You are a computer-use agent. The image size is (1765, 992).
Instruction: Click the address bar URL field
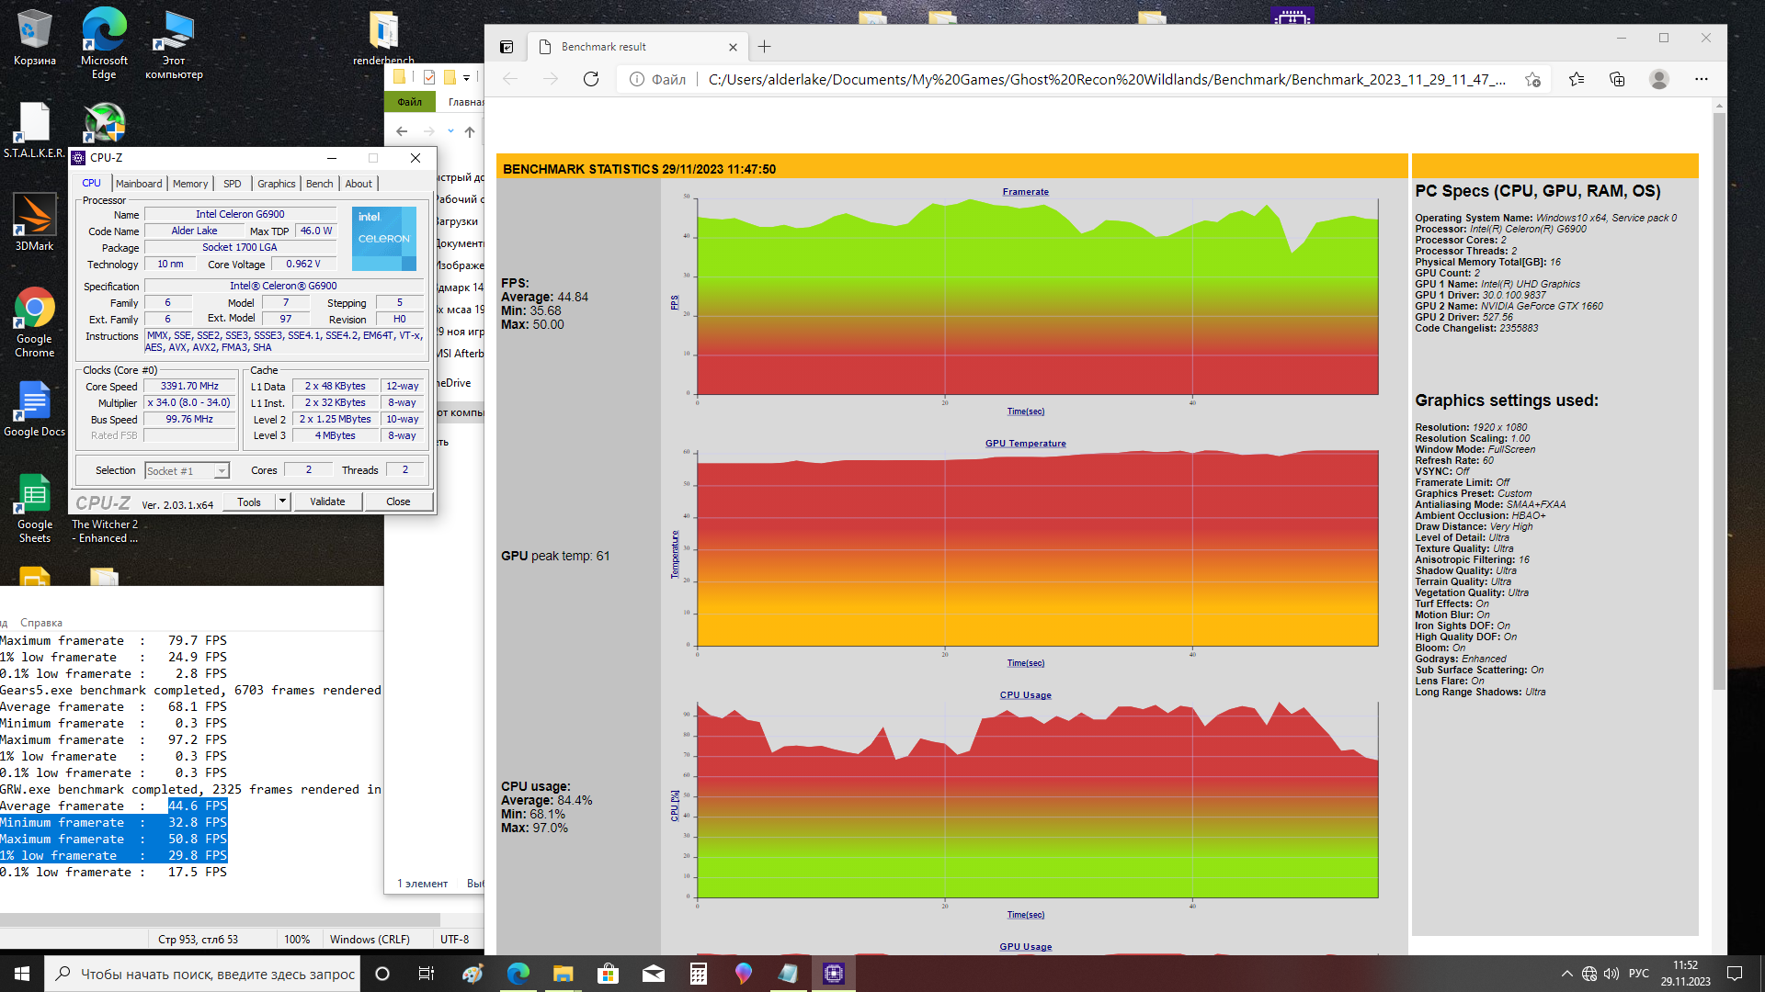click(x=1103, y=80)
